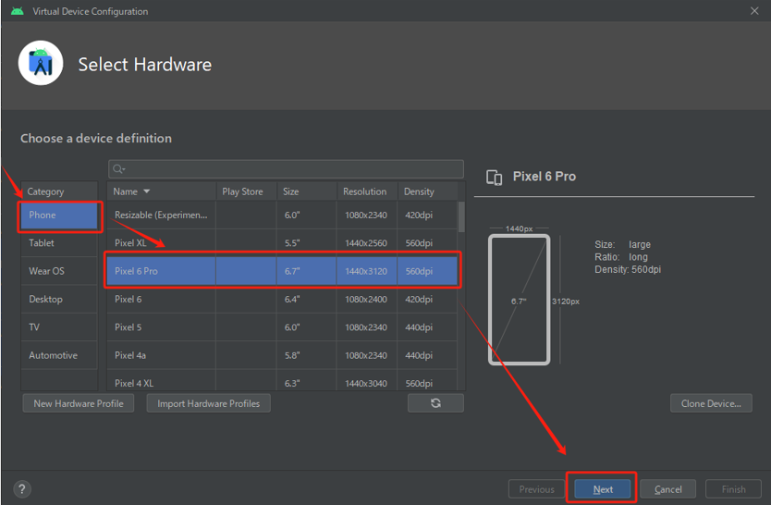Click the 1440x3040 resolution cell
This screenshot has height=505, width=771.
point(366,381)
